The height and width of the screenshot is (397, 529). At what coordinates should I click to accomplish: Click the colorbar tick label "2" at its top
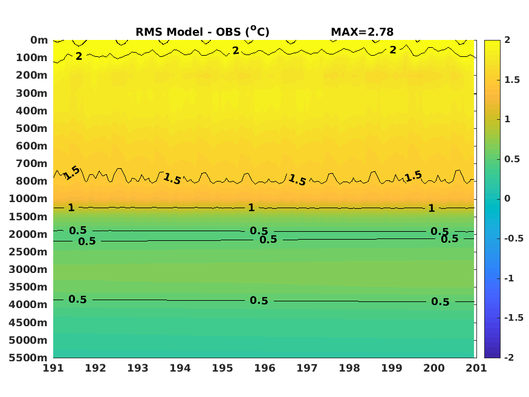(507, 40)
